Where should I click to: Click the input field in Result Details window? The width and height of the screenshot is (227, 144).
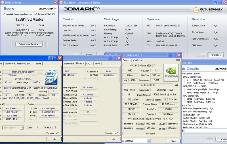point(205,131)
